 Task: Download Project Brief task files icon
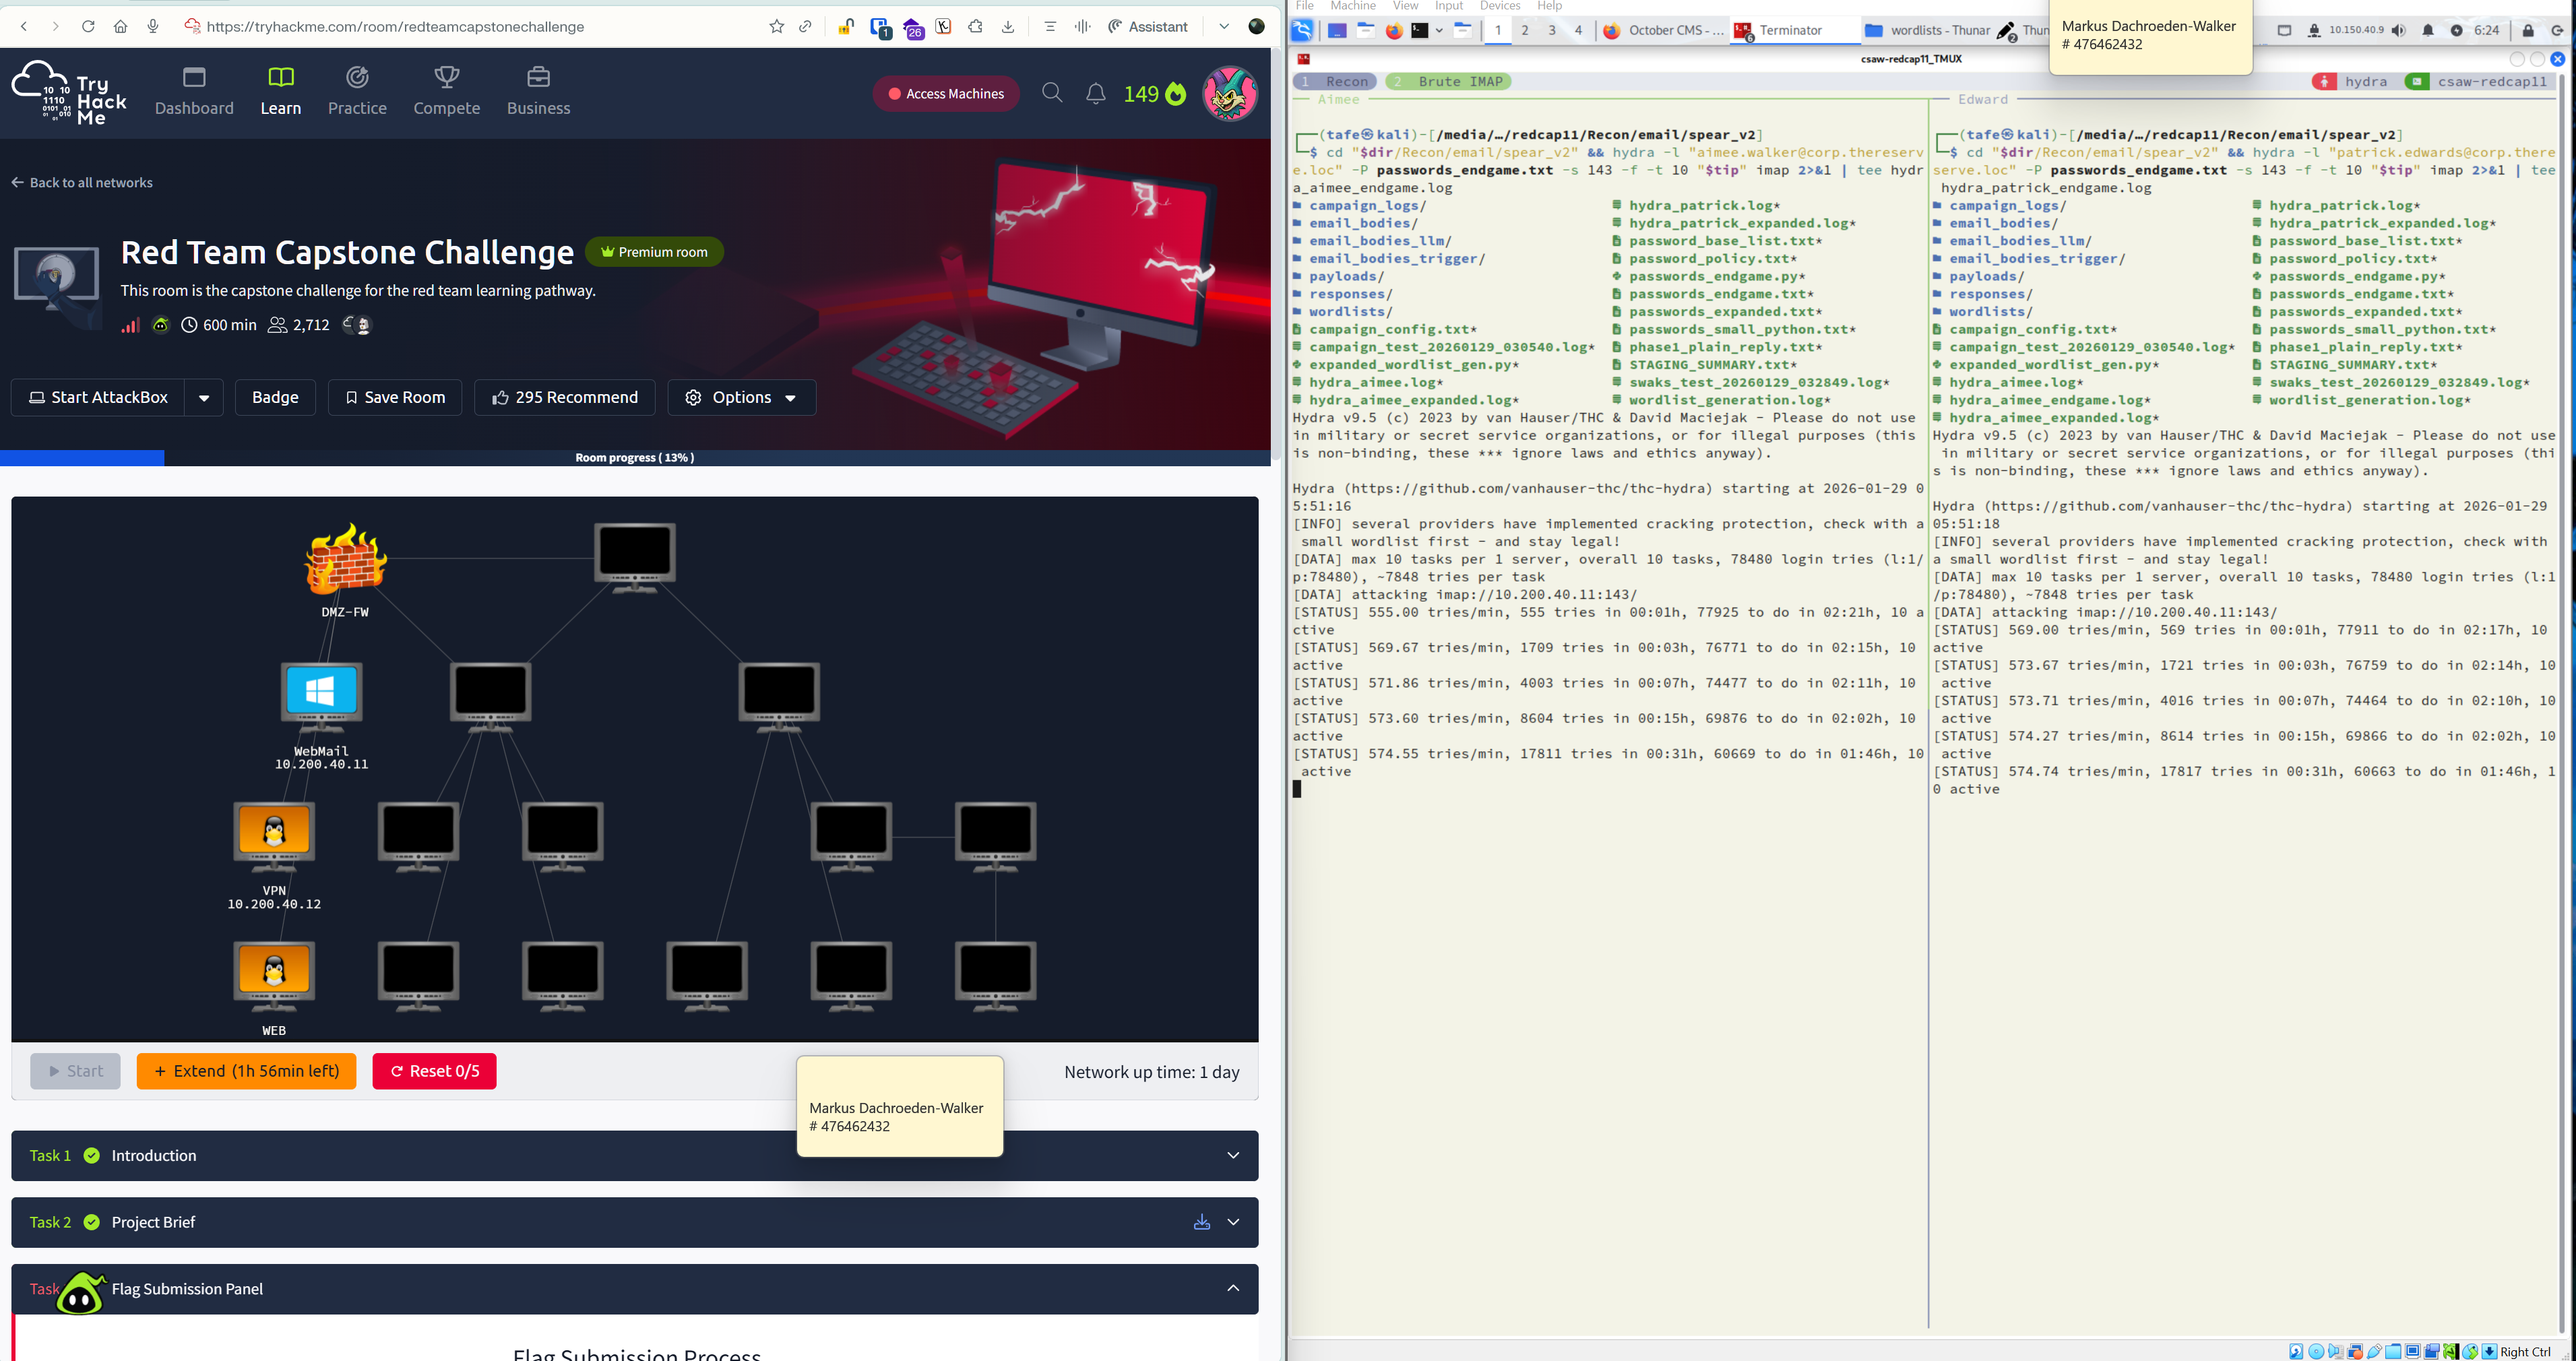1201,1222
